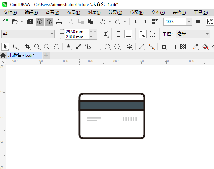Paste from clipboard with paste icon
Image resolution: width=214 pixels, height=169 pixels.
click(90, 22)
